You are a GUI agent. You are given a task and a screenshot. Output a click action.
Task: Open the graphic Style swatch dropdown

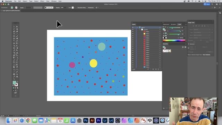coord(75,8)
